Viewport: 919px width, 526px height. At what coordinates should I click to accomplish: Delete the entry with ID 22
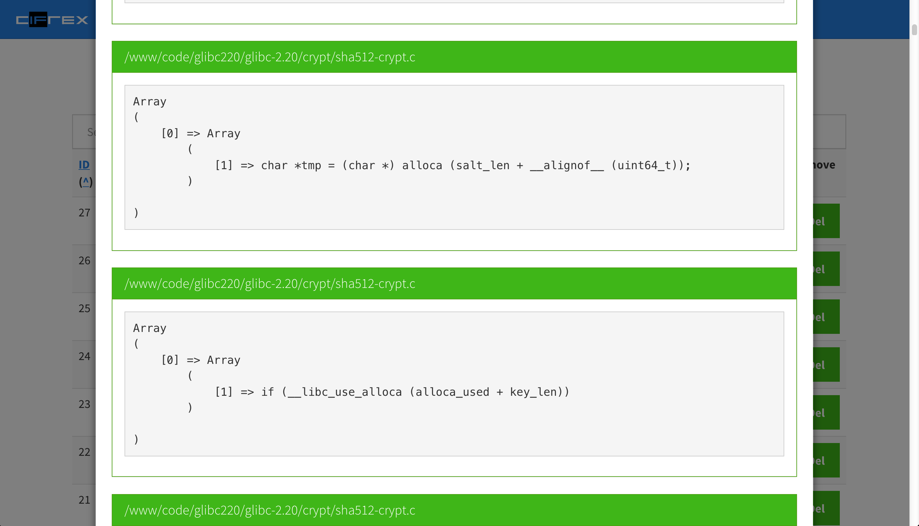(826, 460)
